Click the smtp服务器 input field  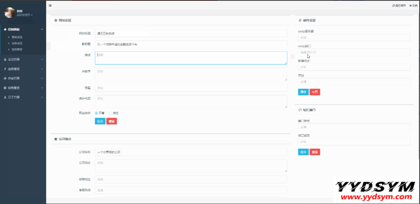point(354,38)
